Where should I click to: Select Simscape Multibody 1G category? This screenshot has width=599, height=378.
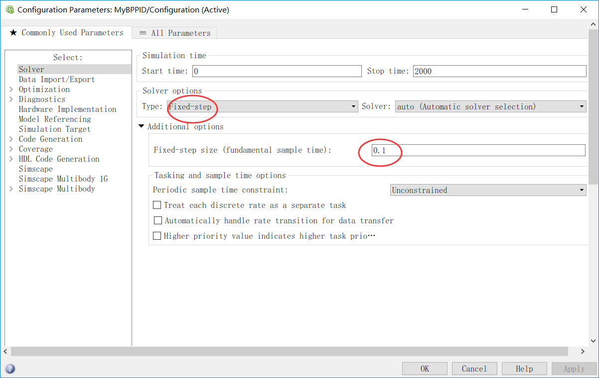click(x=63, y=179)
